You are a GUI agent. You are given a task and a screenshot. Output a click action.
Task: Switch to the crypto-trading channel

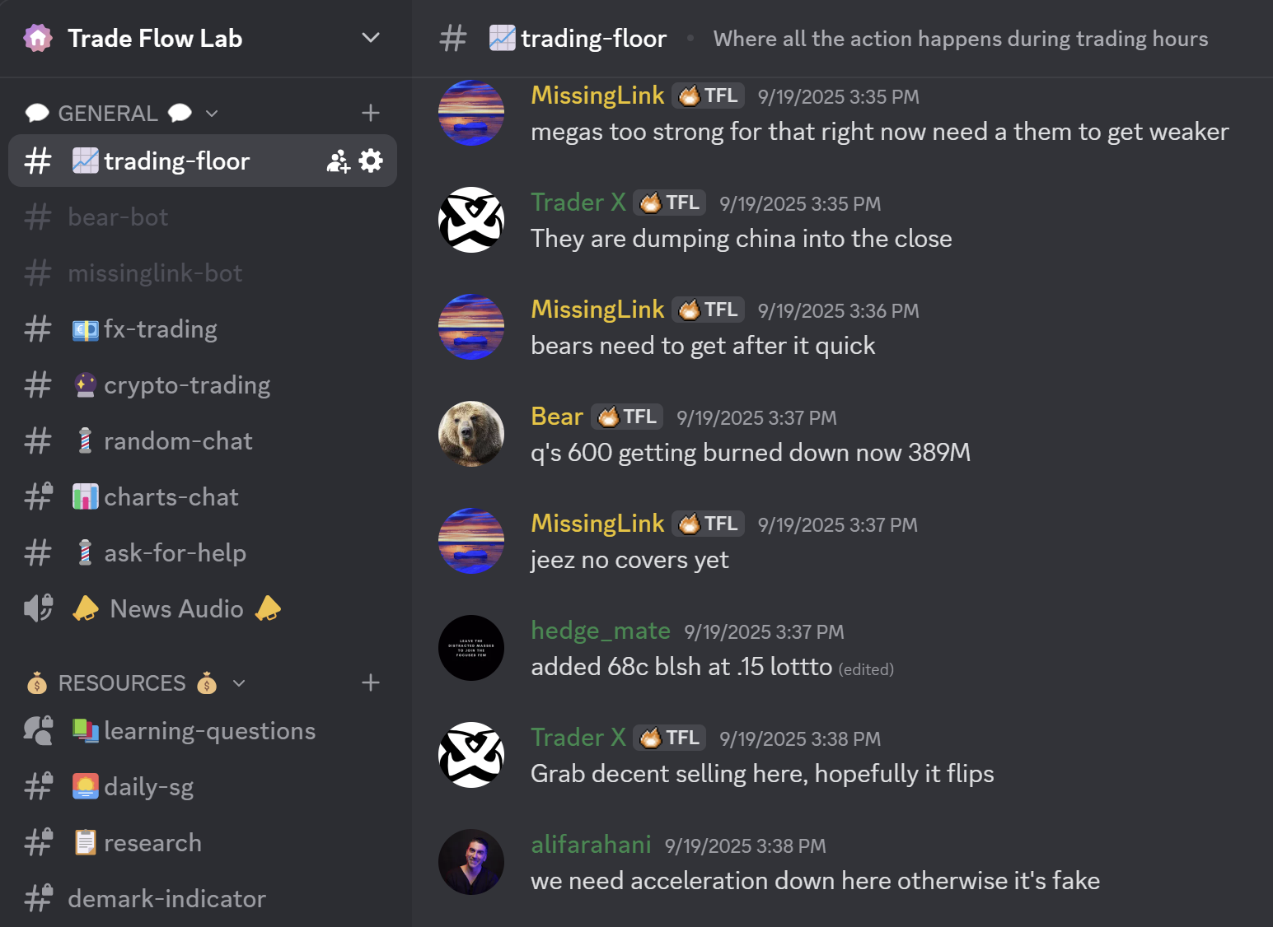click(187, 385)
